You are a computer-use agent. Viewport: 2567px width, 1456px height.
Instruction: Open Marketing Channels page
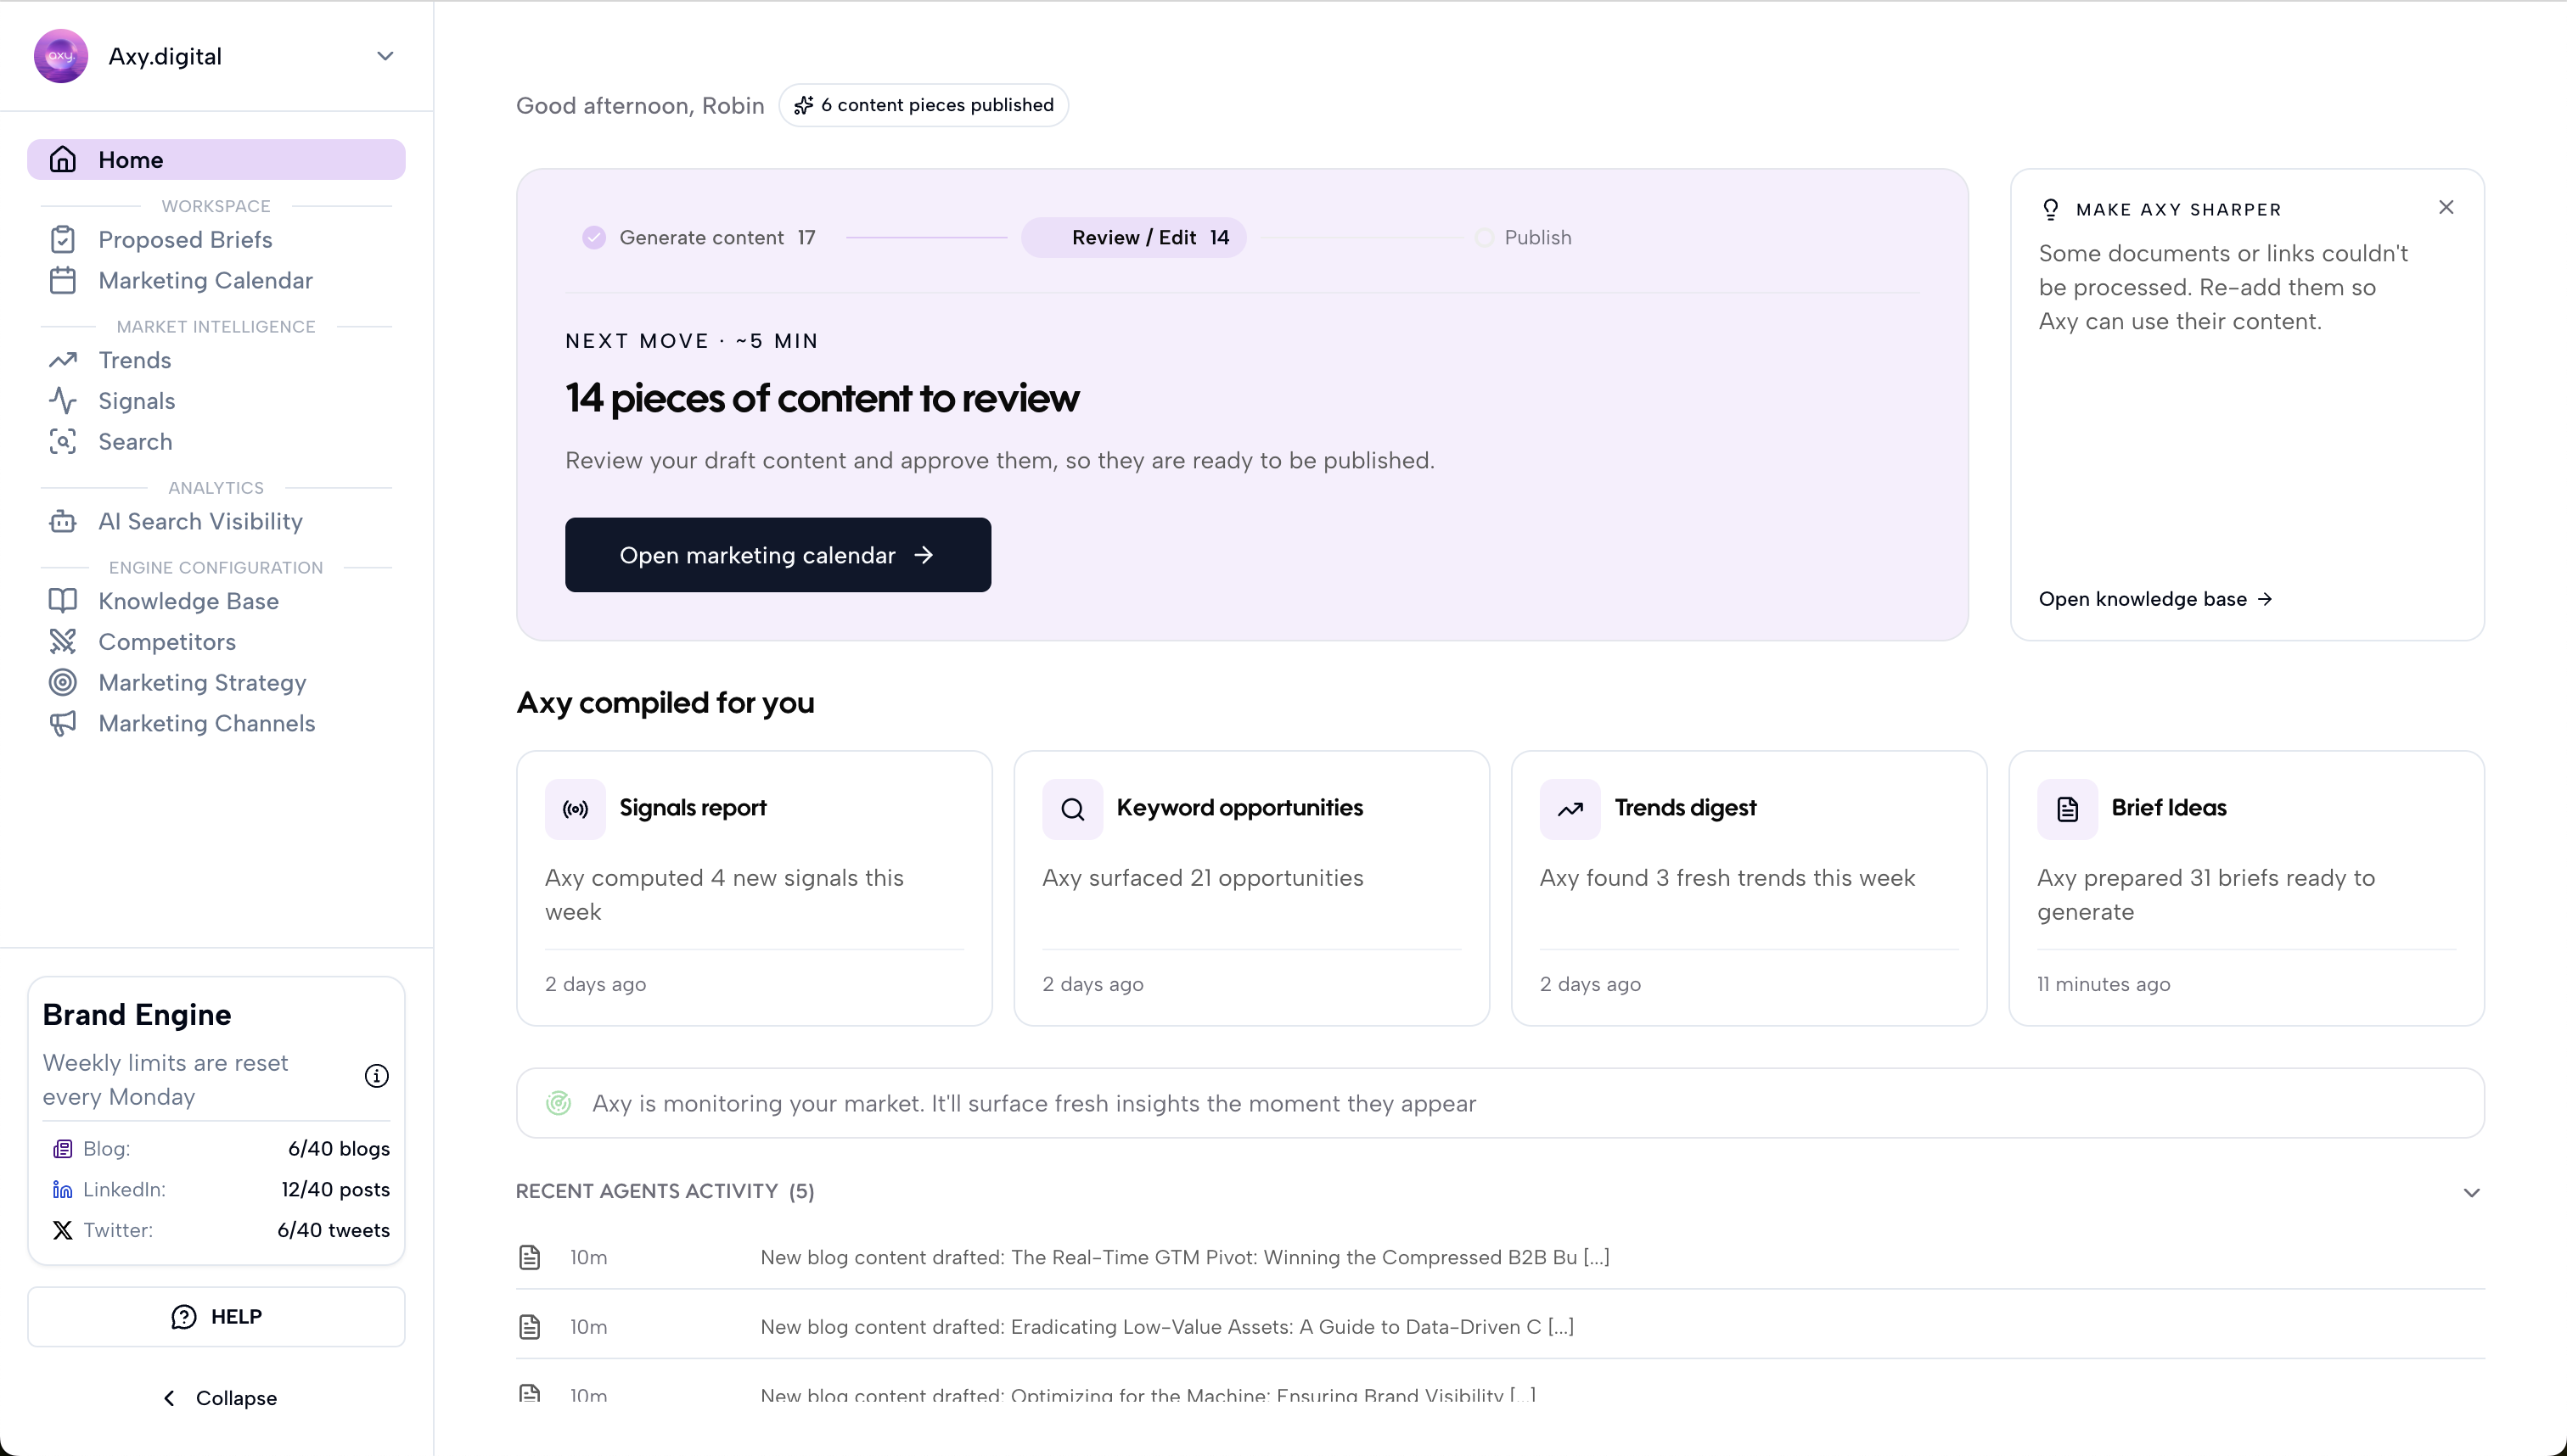pyautogui.click(x=216, y=724)
